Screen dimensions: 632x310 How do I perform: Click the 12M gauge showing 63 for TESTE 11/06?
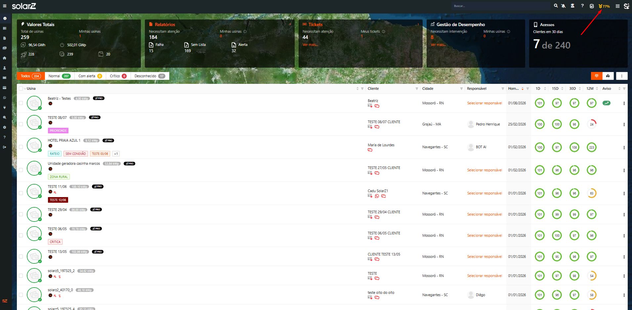pyautogui.click(x=592, y=193)
